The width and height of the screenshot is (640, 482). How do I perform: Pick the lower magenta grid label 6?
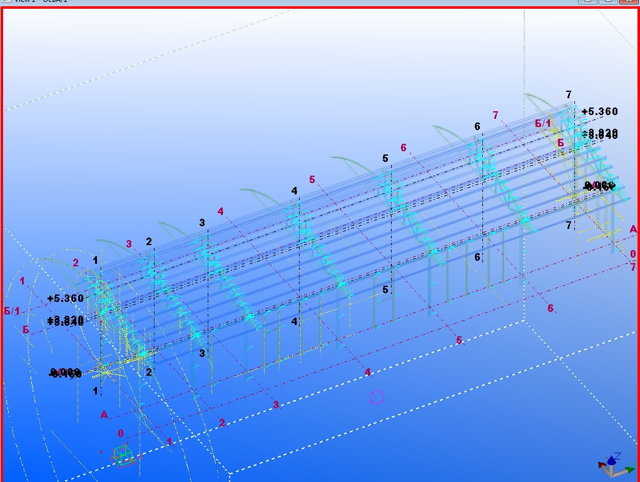[551, 308]
